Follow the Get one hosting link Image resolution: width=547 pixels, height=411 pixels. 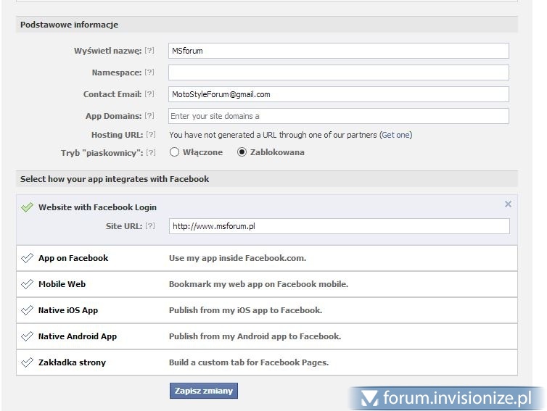396,135
